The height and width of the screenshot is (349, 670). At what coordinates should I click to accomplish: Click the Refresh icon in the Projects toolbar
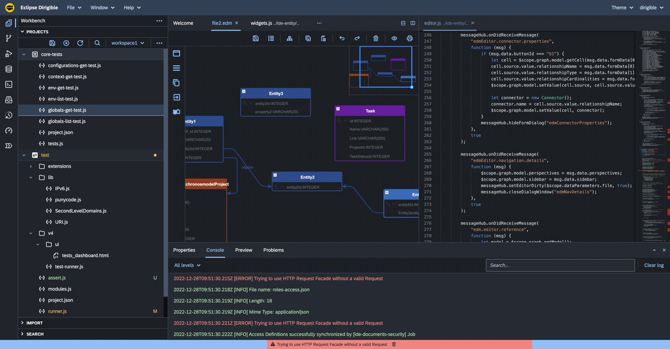point(80,43)
